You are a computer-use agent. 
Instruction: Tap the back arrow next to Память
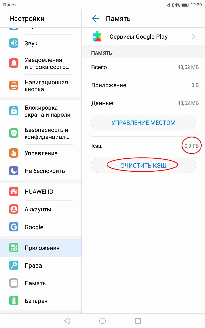tap(96, 18)
